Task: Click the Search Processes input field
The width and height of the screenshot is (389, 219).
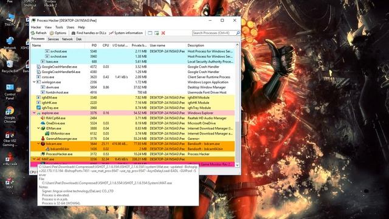Action: 214,33
